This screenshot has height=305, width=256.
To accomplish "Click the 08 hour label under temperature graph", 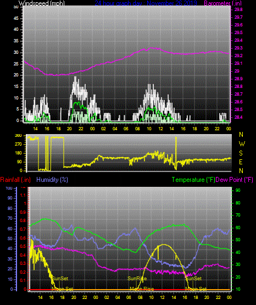I will [x=140, y=297].
